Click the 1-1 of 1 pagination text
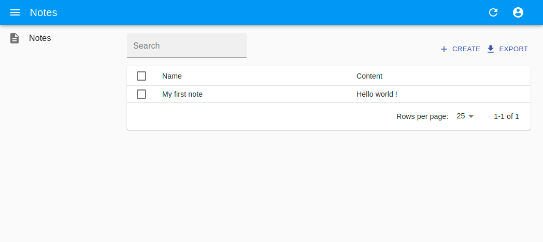The height and width of the screenshot is (242, 543). (506, 116)
